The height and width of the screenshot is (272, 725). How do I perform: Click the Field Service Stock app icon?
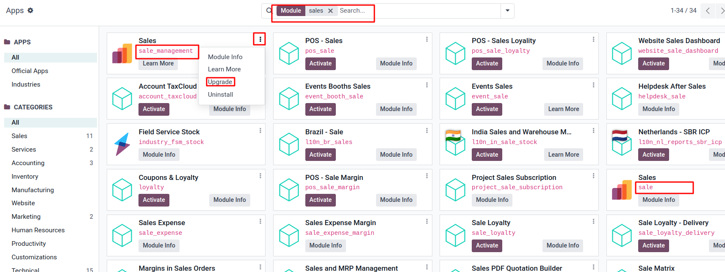point(122,144)
